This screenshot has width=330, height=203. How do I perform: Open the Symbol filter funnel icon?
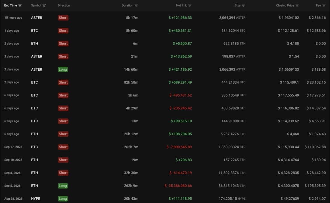[44, 6]
